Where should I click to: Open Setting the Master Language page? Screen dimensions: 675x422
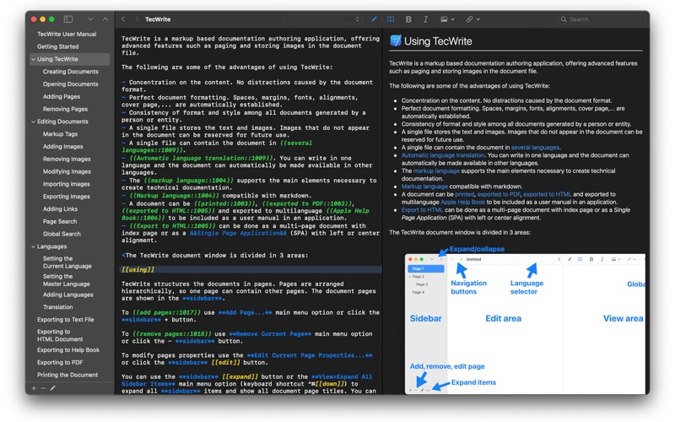tap(67, 280)
